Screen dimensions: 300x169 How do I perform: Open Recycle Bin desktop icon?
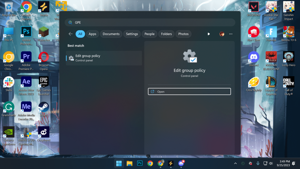[9, 9]
